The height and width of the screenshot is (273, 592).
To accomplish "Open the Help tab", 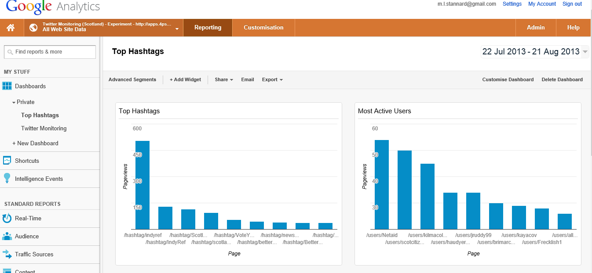I will pos(574,27).
